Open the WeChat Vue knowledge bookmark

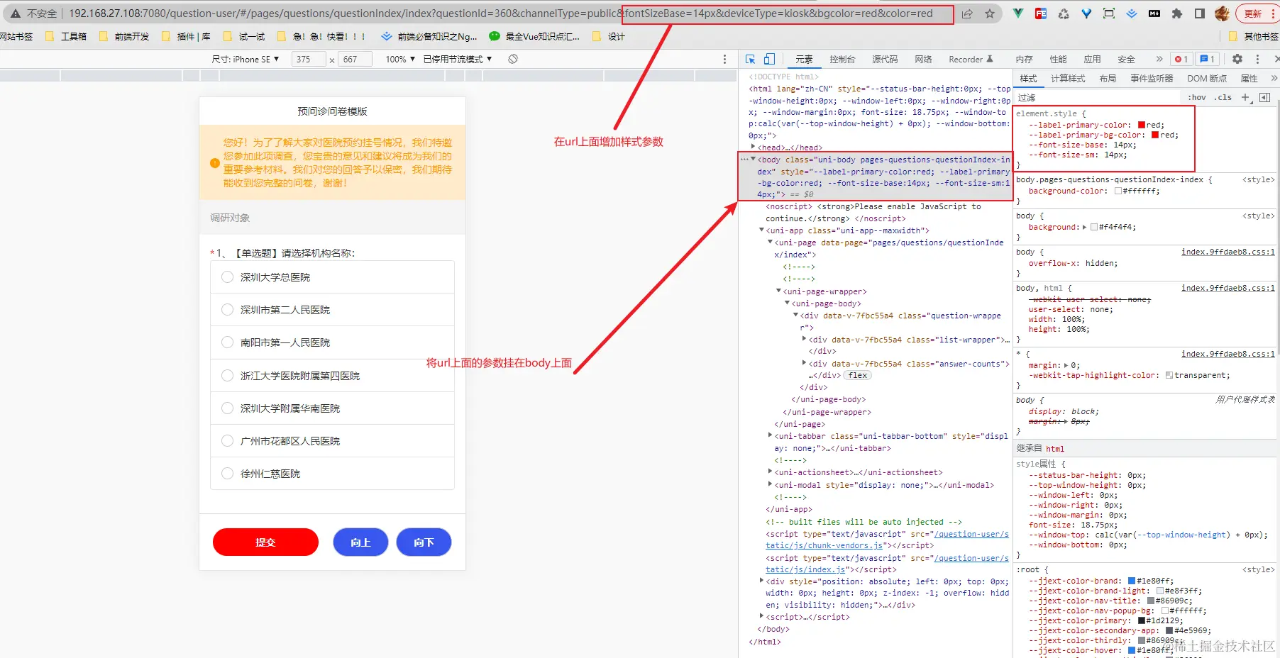click(x=534, y=36)
